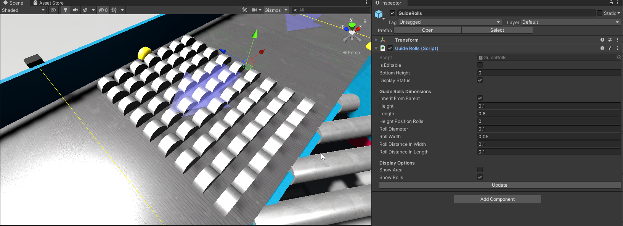Screen dimensions: 623x226
Task: Toggle scene lighting with the lightbulb icon
Action: tap(66, 10)
